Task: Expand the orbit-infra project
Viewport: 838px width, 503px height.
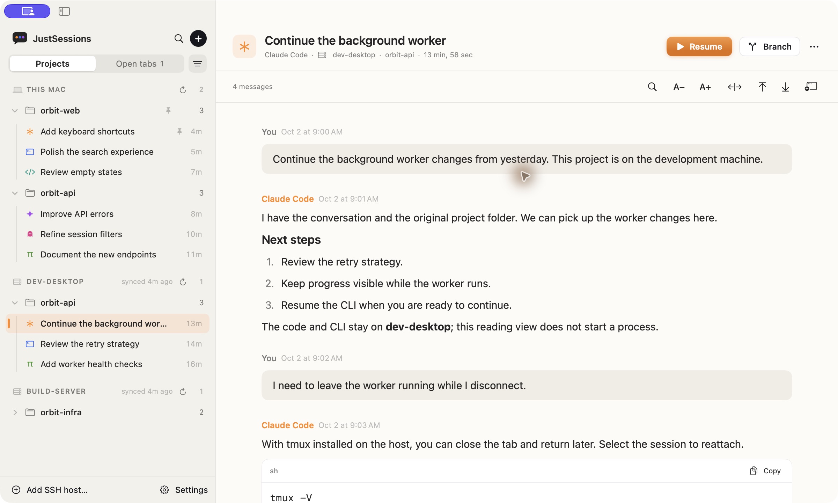Action: [15, 413]
